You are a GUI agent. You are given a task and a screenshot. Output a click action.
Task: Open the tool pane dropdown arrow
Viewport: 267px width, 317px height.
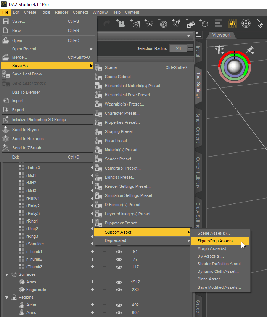(188, 36)
